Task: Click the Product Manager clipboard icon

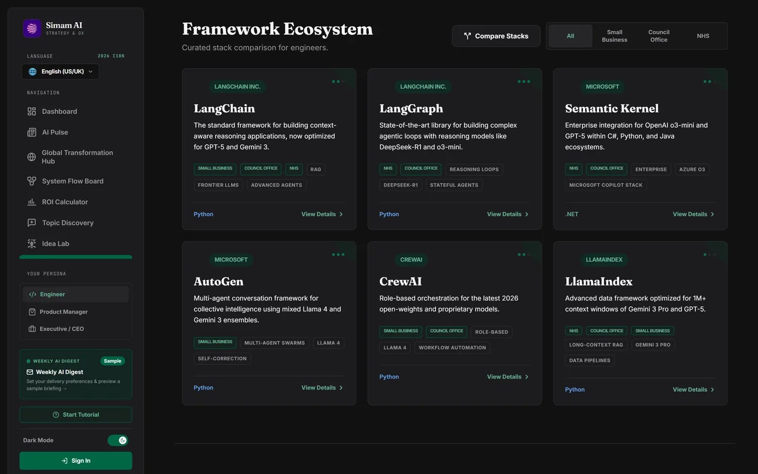Action: [x=32, y=311]
